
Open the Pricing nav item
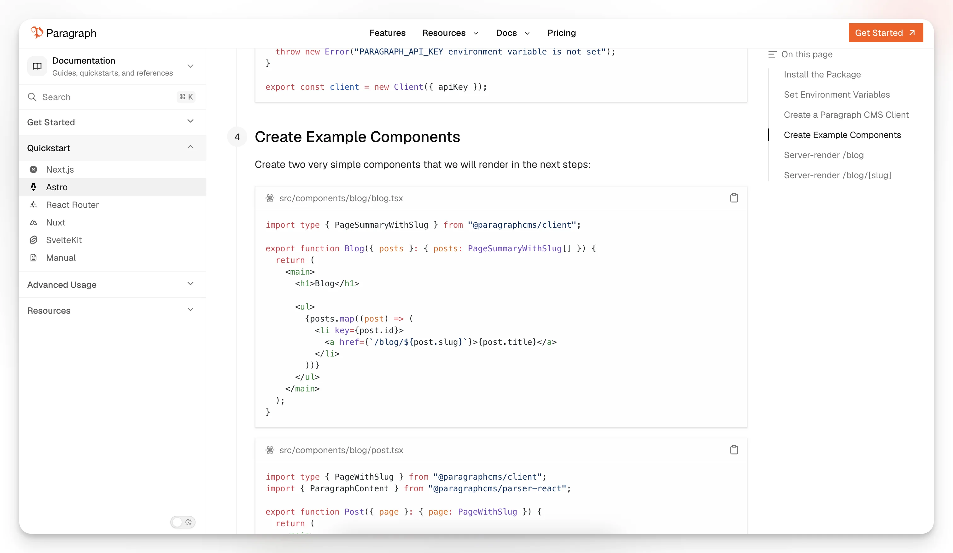[x=561, y=33]
